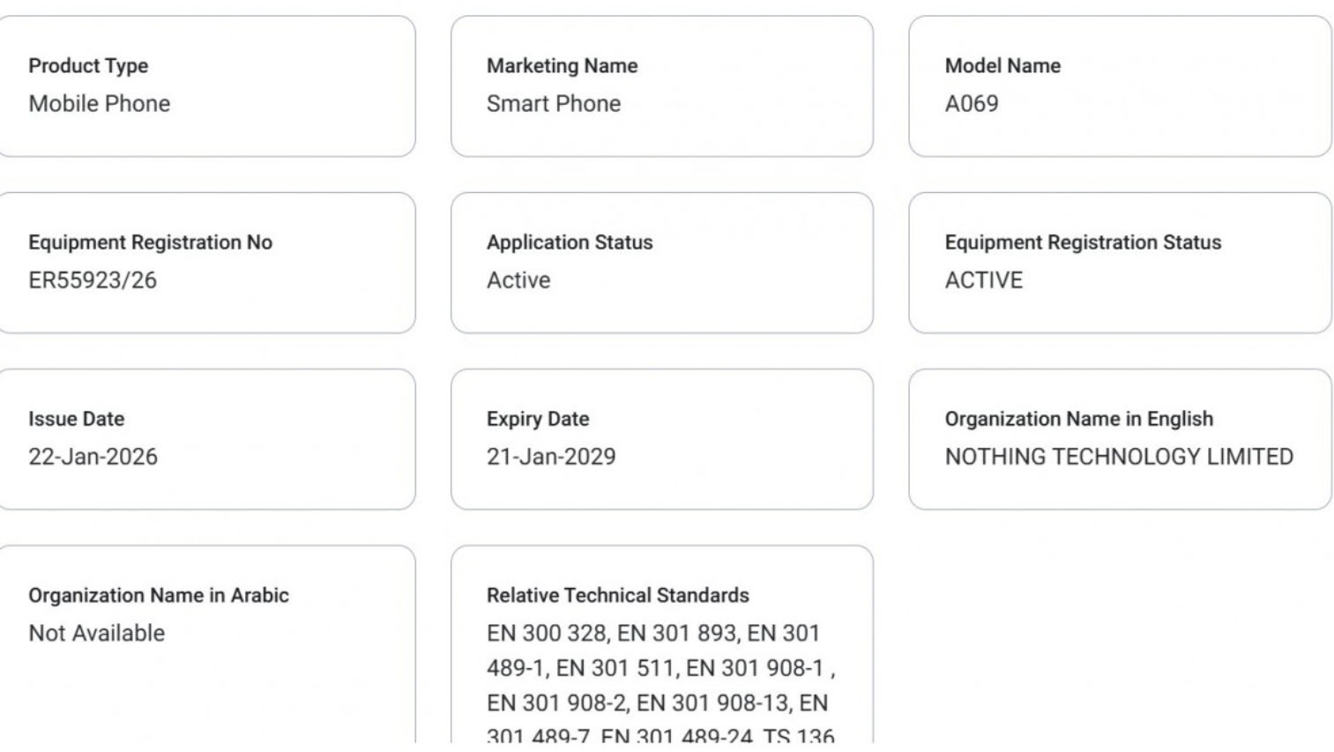Select the Mobile Phone value text
The width and height of the screenshot is (1334, 752).
click(x=99, y=104)
